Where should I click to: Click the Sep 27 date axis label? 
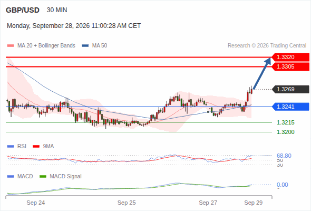point(208,203)
